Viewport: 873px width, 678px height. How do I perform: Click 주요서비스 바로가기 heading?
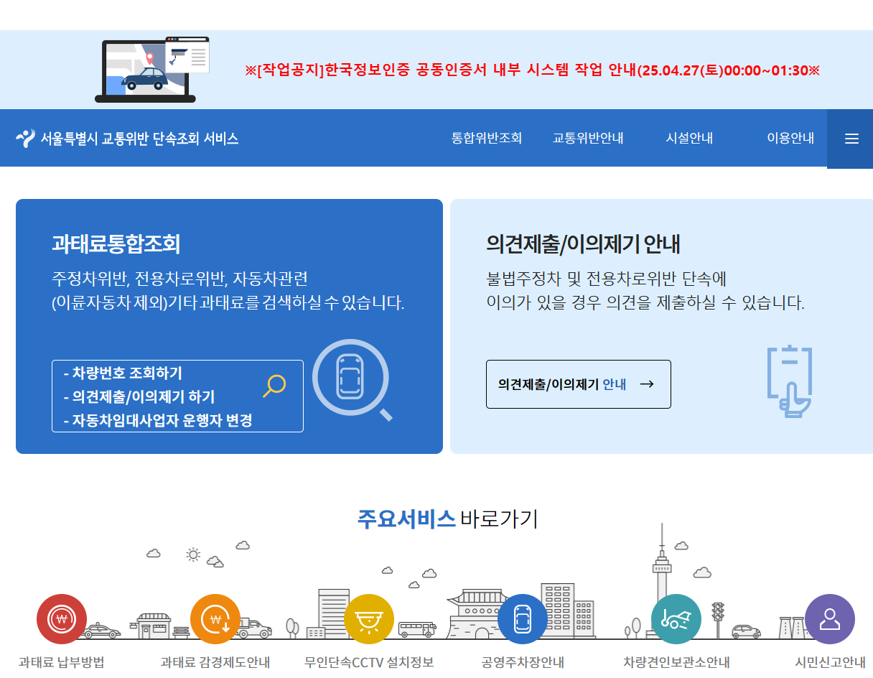(x=447, y=519)
